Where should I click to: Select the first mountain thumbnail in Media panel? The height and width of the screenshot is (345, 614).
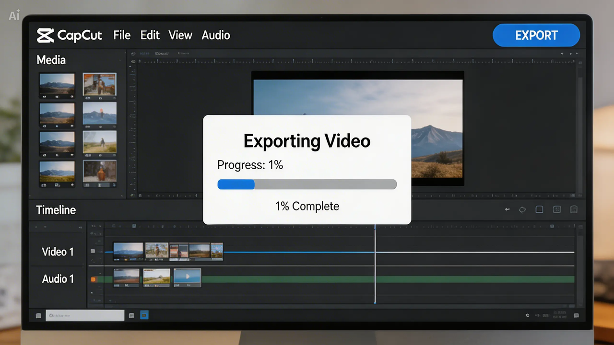tap(57, 85)
